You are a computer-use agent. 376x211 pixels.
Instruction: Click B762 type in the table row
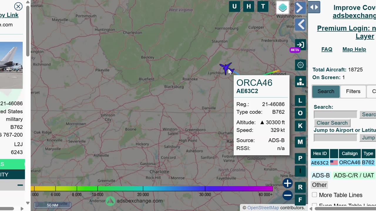368,162
